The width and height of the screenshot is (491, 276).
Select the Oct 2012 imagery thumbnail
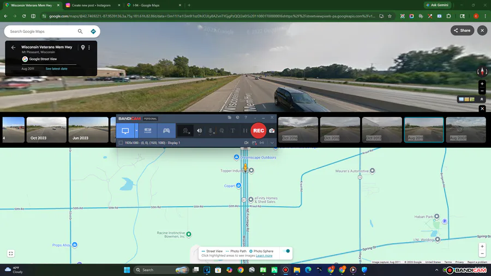[382, 130]
